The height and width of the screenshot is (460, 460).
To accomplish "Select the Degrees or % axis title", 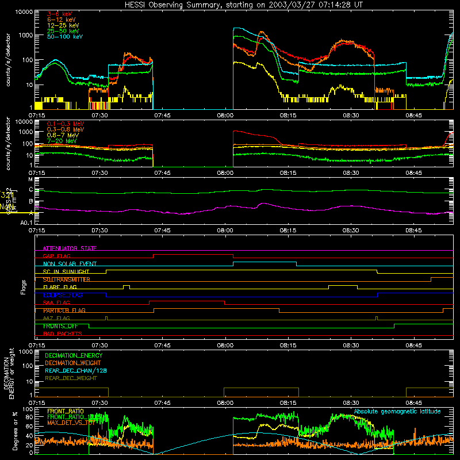I will 14,431.
